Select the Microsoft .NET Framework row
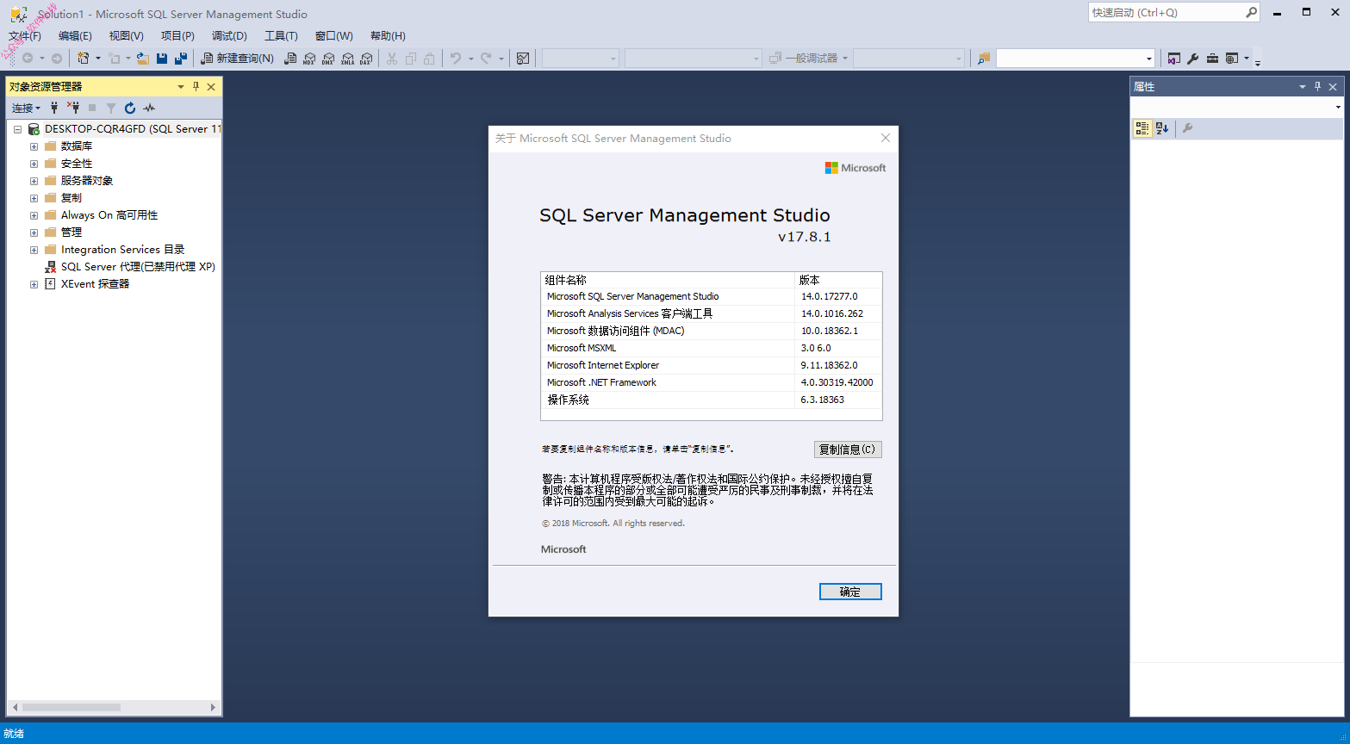Screen dimensions: 1350x744 [x=711, y=382]
